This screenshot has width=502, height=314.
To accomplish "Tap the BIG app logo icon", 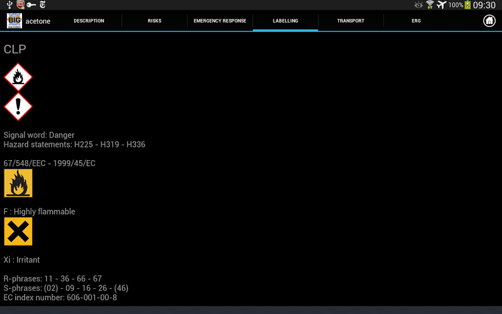I will tap(14, 21).
